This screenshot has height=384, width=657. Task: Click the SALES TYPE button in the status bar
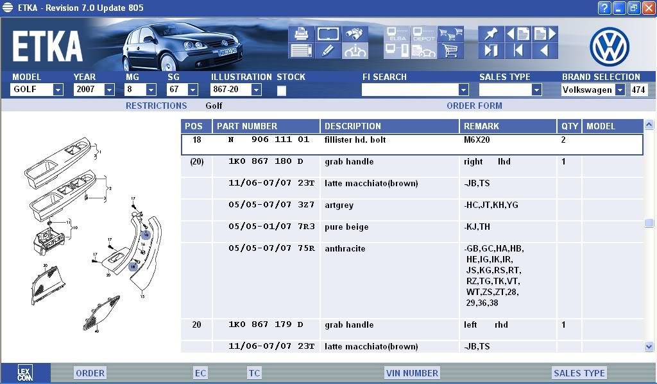[x=579, y=373]
